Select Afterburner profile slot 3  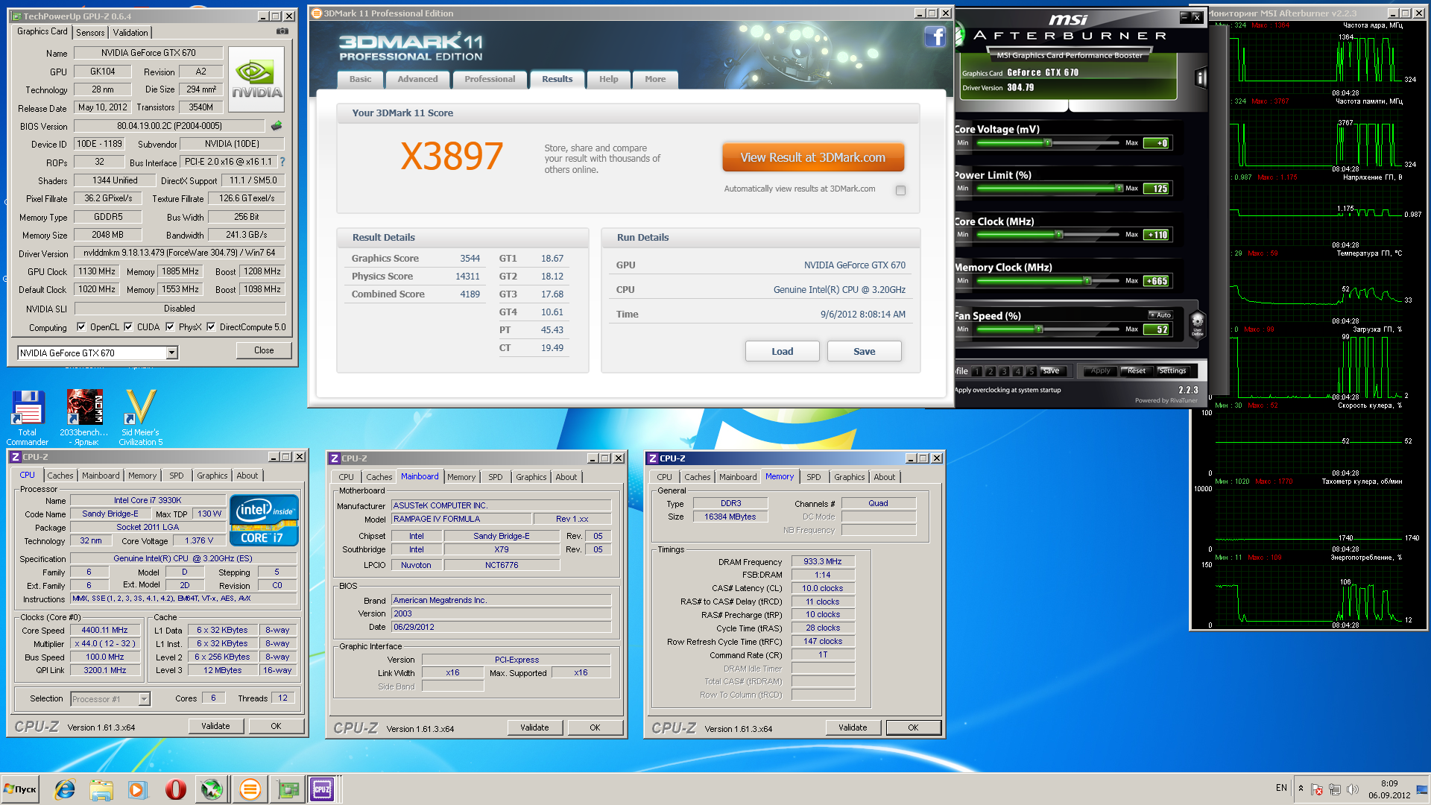(x=1004, y=371)
